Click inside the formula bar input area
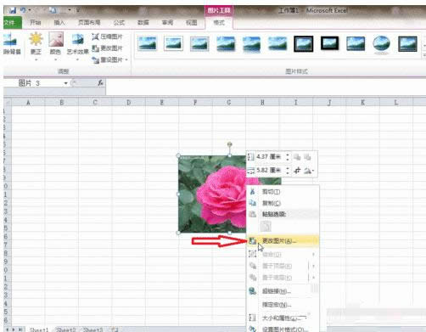This screenshot has width=426, height=332. click(266, 87)
